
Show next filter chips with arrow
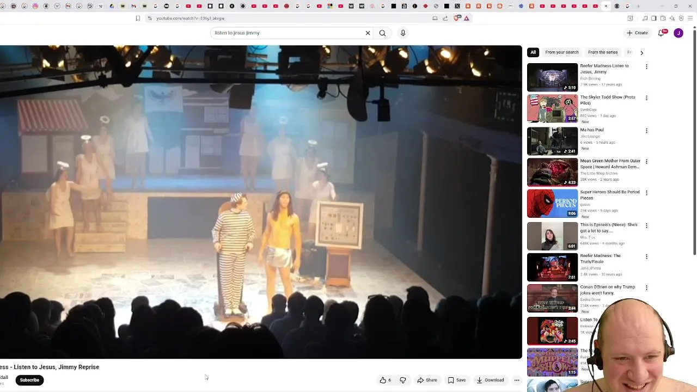(641, 53)
